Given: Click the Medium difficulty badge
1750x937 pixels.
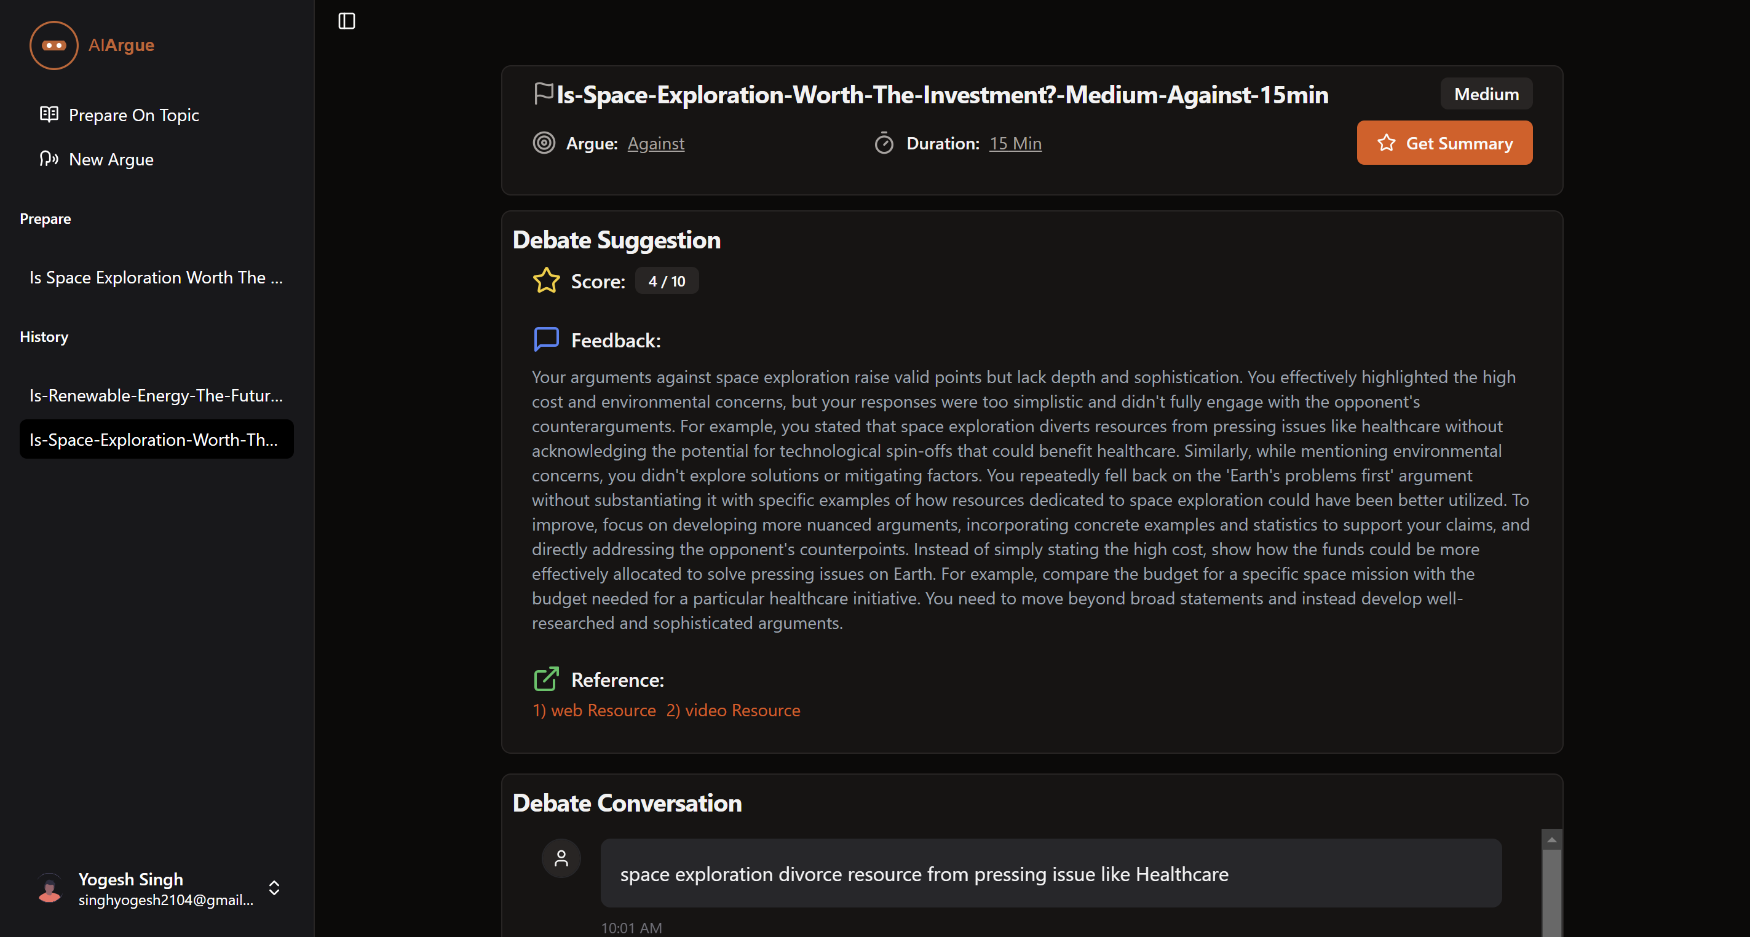Looking at the screenshot, I should pos(1486,94).
